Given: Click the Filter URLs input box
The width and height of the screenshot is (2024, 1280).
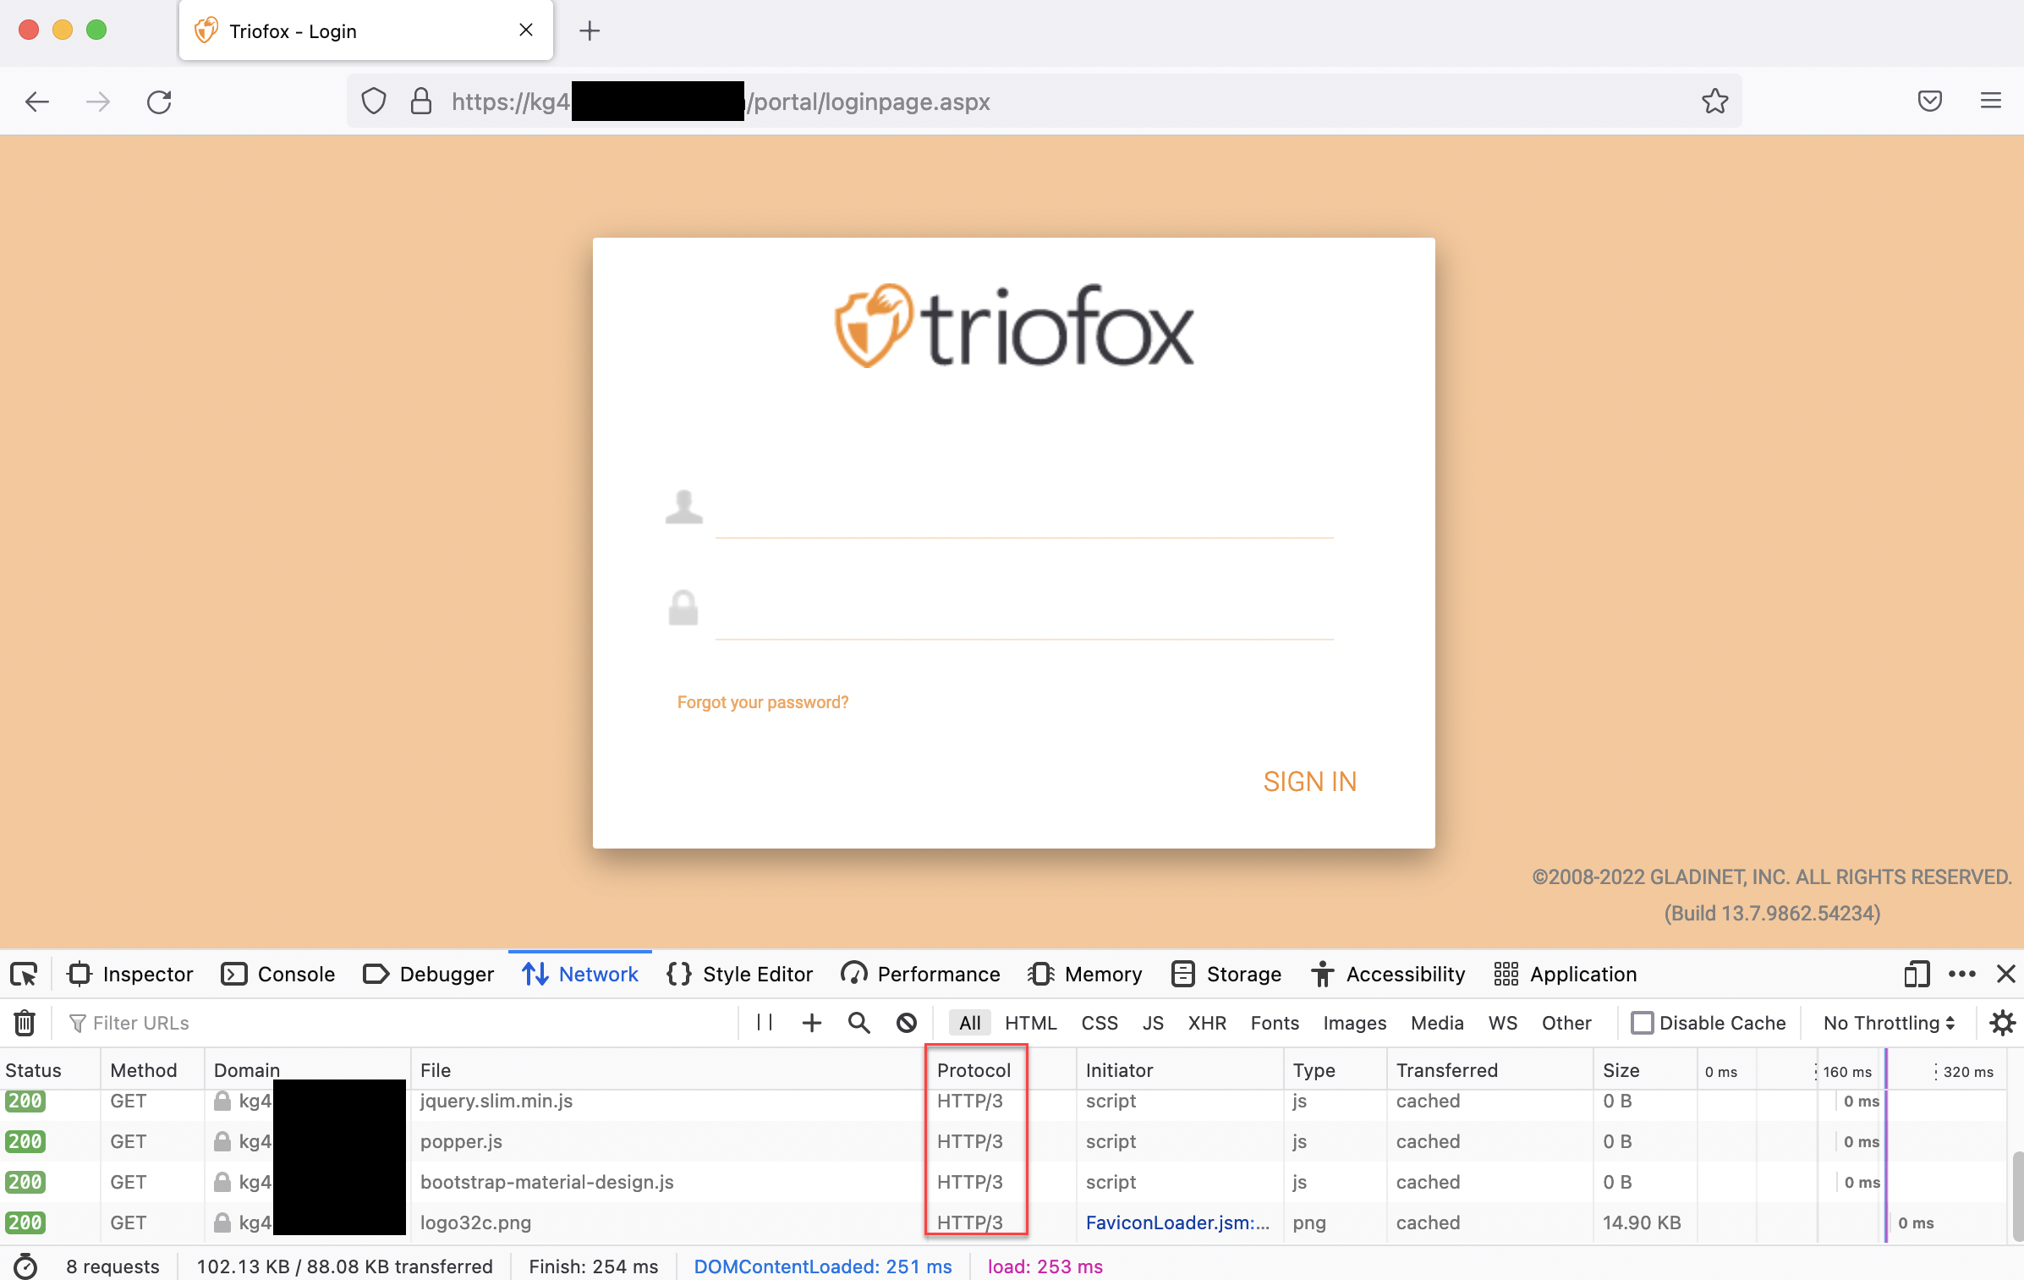Looking at the screenshot, I should pos(399,1023).
